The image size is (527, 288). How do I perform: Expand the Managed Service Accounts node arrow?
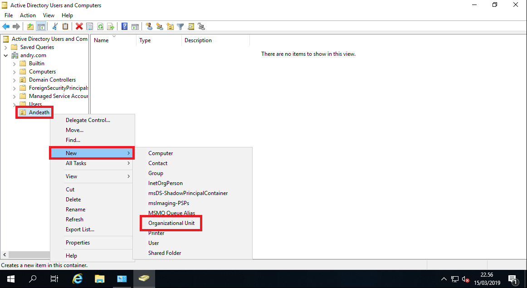[14, 97]
